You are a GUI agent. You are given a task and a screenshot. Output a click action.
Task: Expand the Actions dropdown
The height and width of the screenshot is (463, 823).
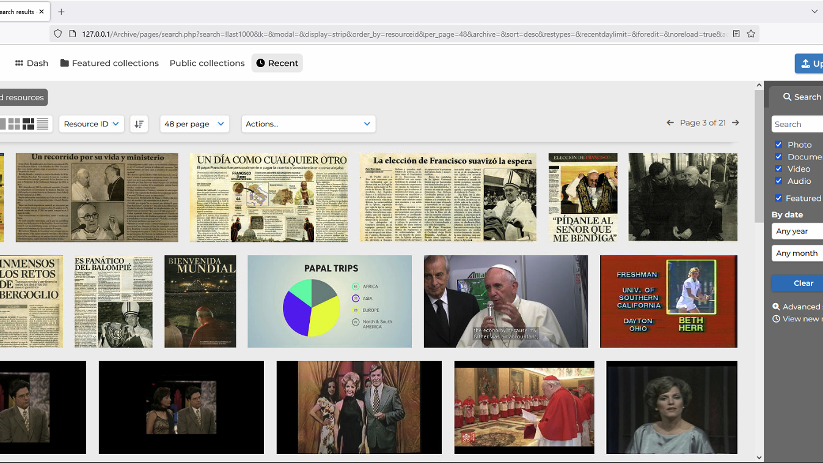coord(308,124)
